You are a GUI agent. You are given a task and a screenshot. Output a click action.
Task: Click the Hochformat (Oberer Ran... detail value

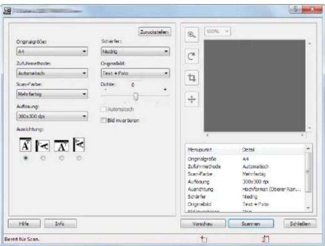(272, 189)
